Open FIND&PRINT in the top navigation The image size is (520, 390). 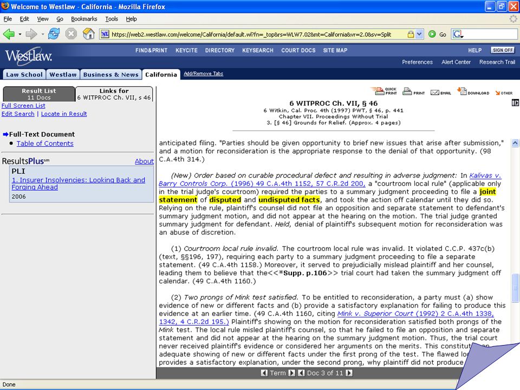tap(151, 50)
